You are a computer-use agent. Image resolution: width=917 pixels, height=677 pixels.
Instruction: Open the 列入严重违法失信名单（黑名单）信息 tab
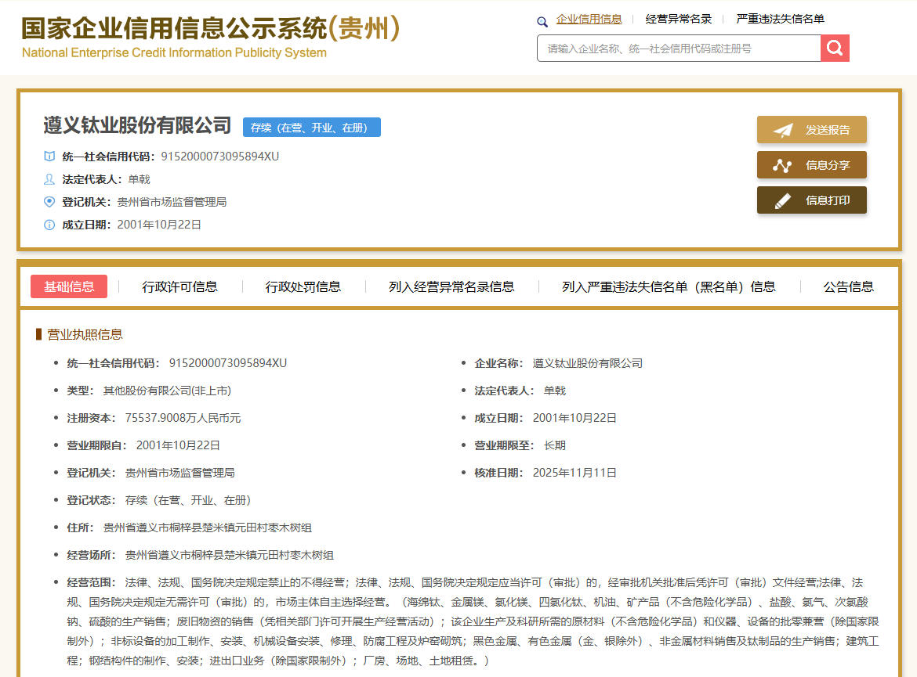[669, 286]
